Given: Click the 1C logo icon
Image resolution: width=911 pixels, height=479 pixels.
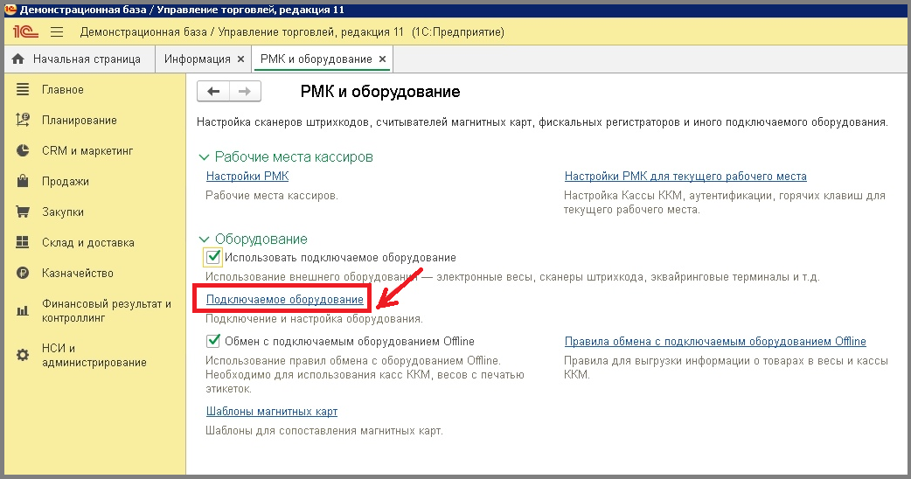Looking at the screenshot, I should pos(25,32).
